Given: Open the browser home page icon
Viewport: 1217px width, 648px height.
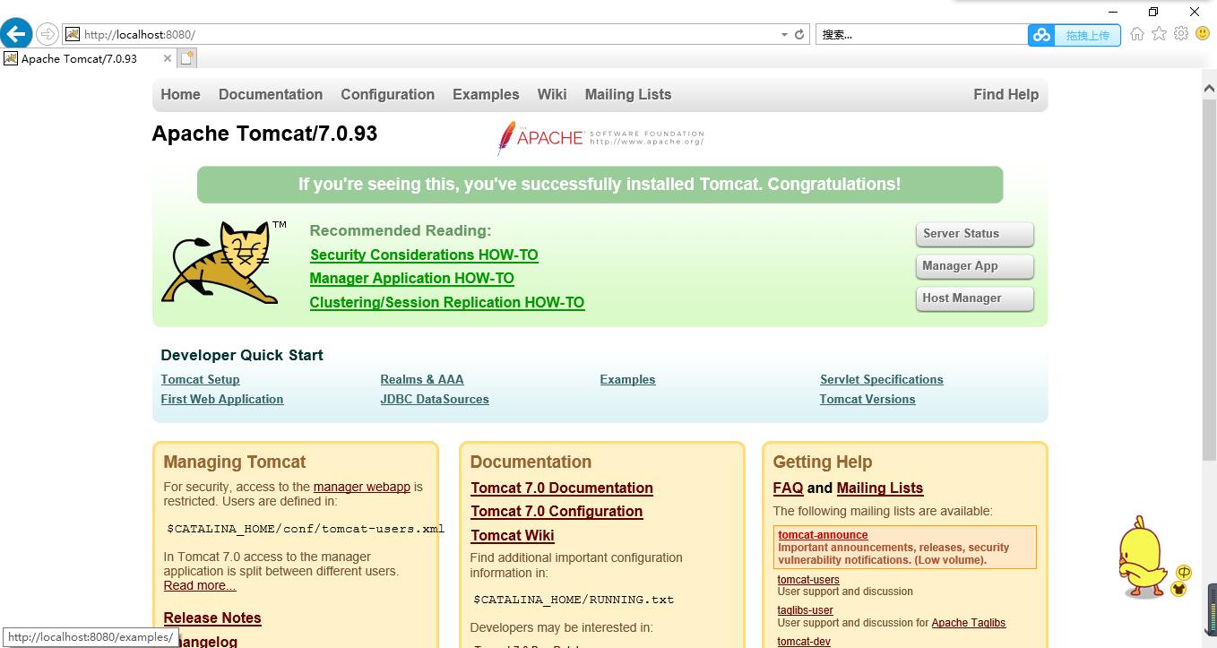Looking at the screenshot, I should click(1137, 34).
